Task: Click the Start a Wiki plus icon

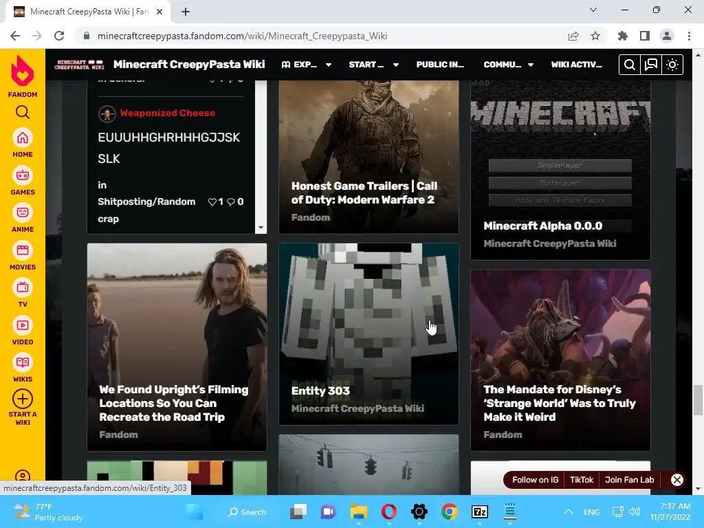Action: pos(23,399)
